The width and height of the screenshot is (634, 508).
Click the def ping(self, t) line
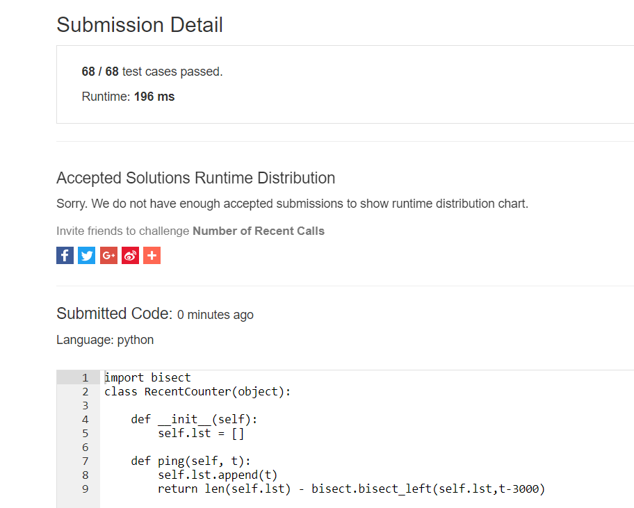pos(190,461)
